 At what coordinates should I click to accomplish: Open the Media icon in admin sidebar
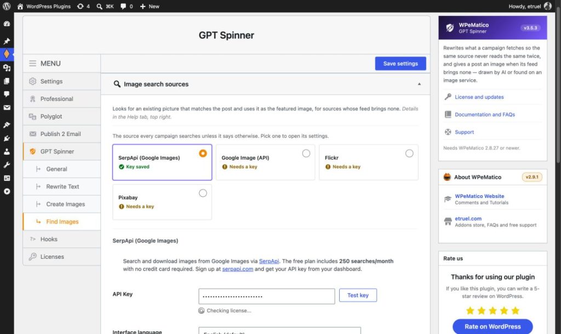(x=7, y=67)
